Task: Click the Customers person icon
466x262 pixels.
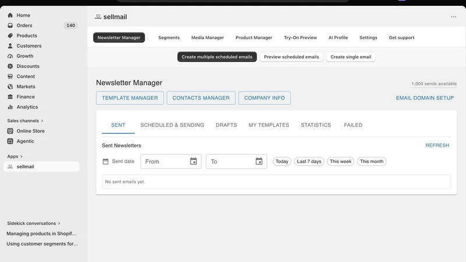Action: 10,46
